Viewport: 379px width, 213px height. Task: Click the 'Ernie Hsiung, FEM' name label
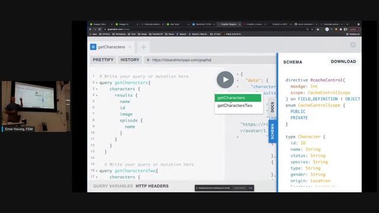pos(18,129)
